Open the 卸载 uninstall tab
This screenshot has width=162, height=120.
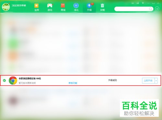coord(102,7)
